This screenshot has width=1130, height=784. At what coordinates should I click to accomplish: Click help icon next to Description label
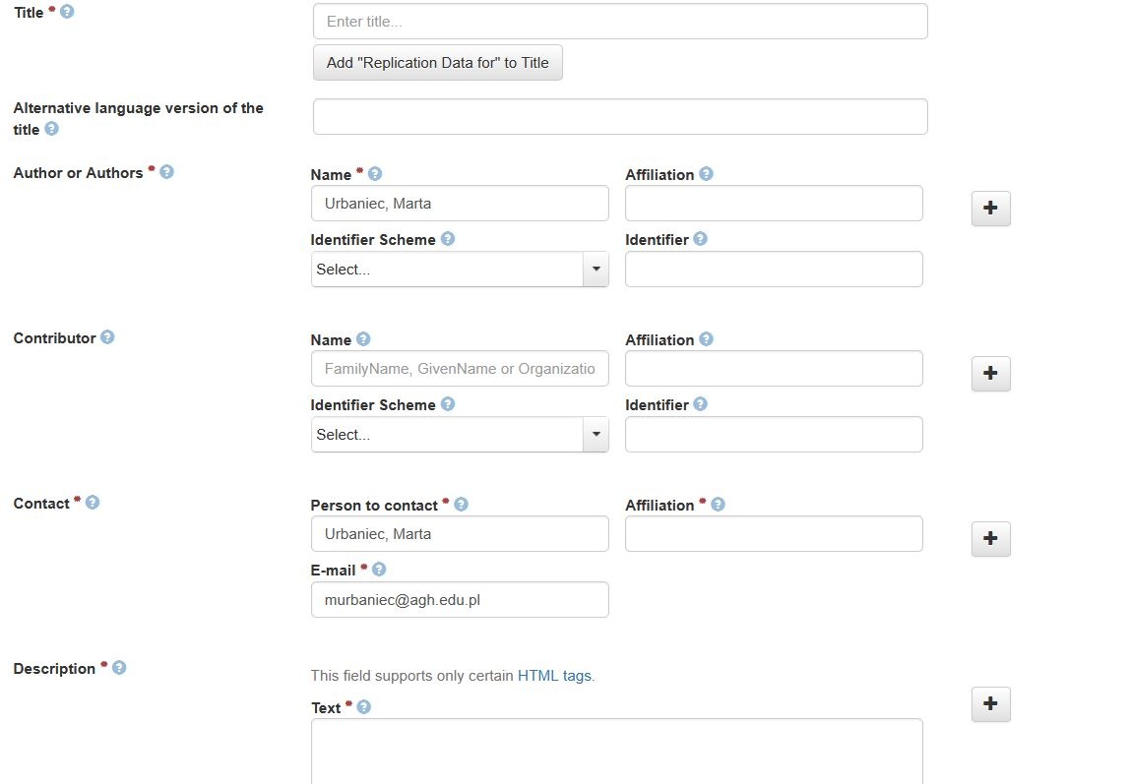click(120, 668)
